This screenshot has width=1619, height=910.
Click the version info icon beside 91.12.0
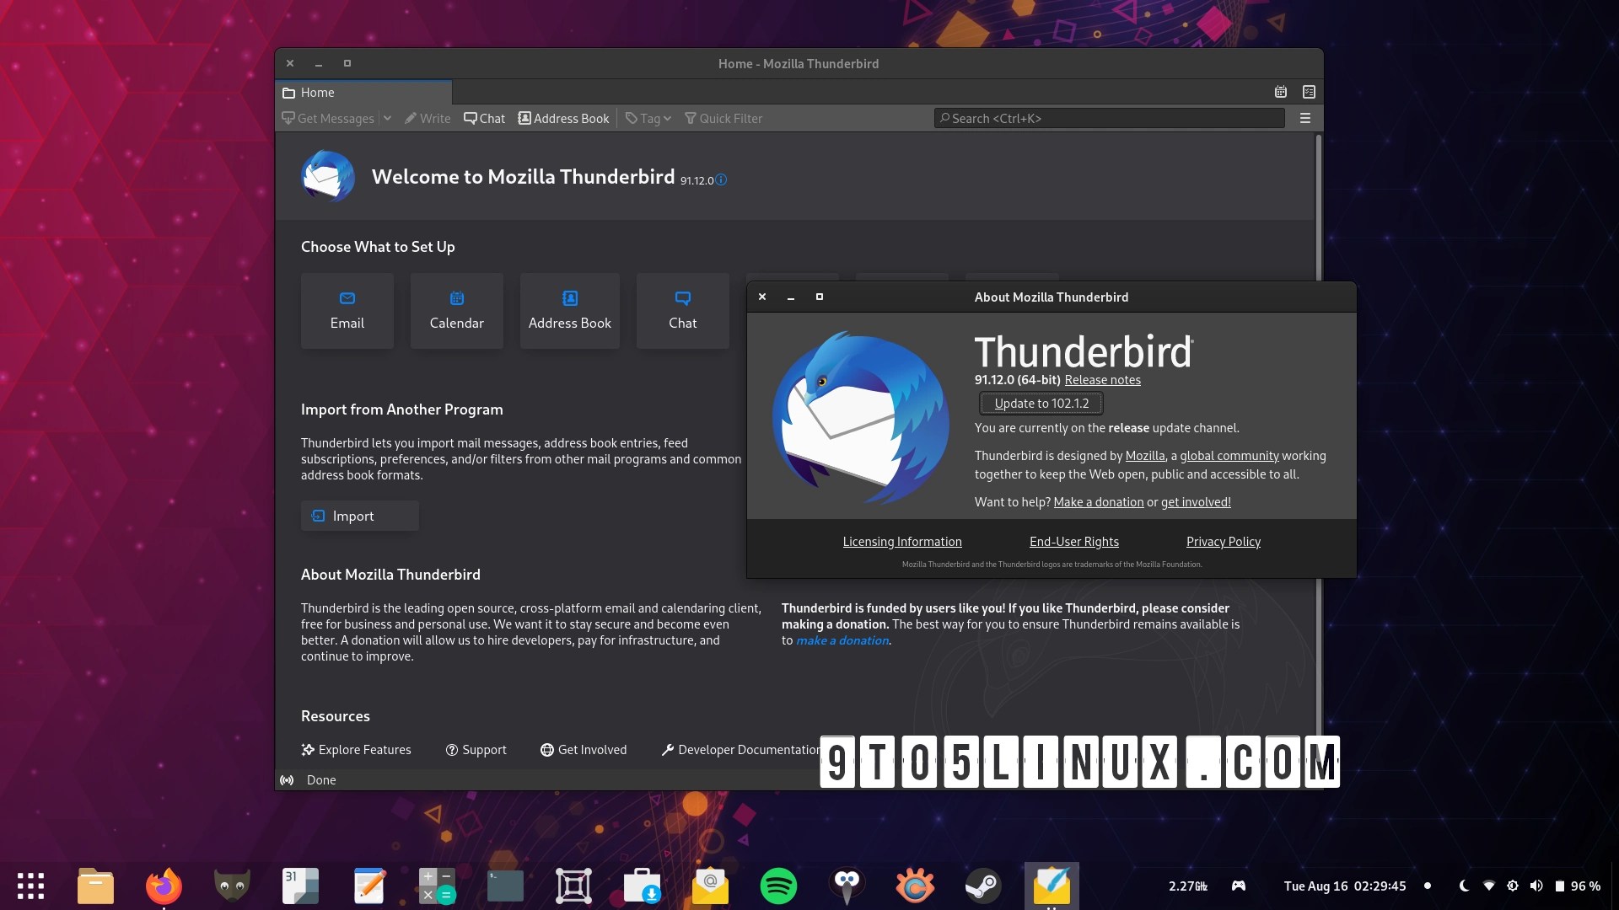[x=722, y=179]
